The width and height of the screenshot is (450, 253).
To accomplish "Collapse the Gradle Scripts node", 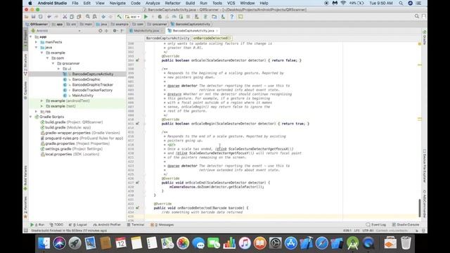I will click(31, 117).
